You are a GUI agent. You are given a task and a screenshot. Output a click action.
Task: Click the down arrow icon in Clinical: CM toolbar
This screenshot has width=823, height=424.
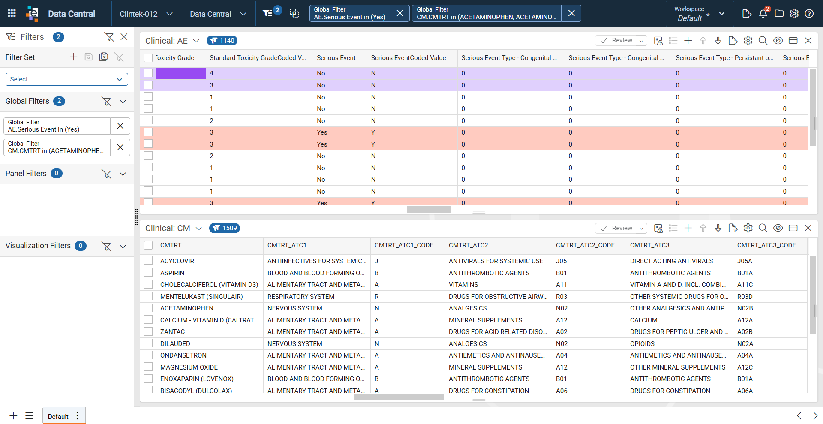[x=718, y=228]
